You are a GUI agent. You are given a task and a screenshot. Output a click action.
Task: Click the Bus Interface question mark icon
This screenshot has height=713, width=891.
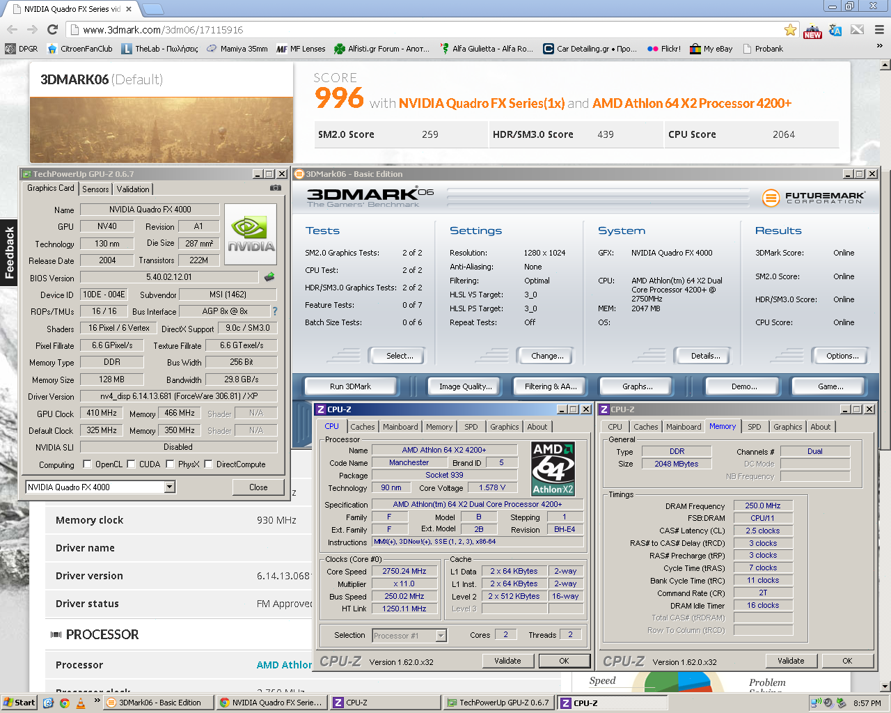(x=274, y=311)
